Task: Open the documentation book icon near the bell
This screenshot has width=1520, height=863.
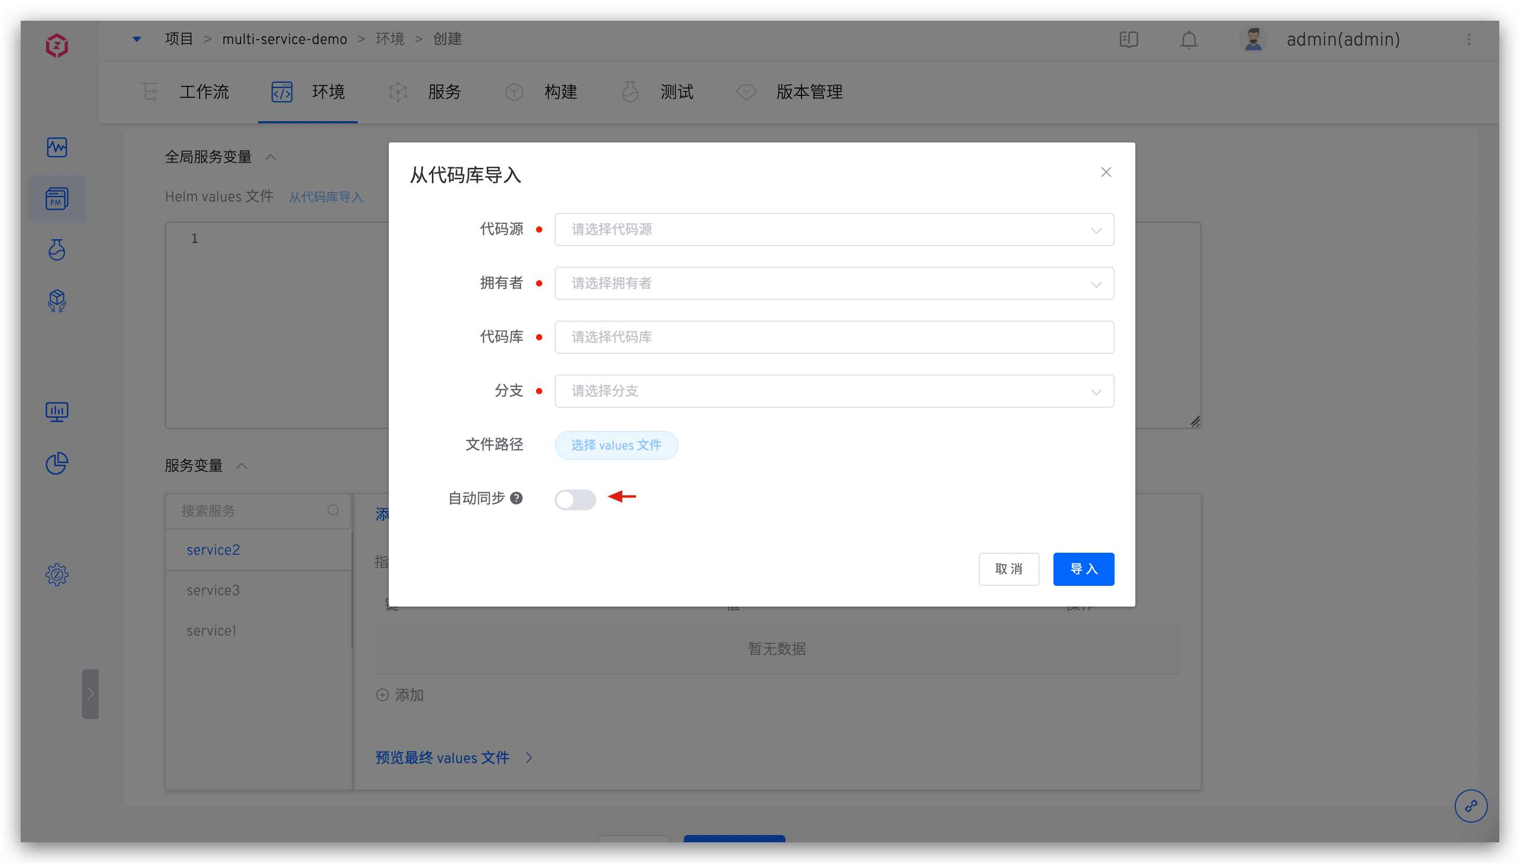Action: click(x=1128, y=40)
